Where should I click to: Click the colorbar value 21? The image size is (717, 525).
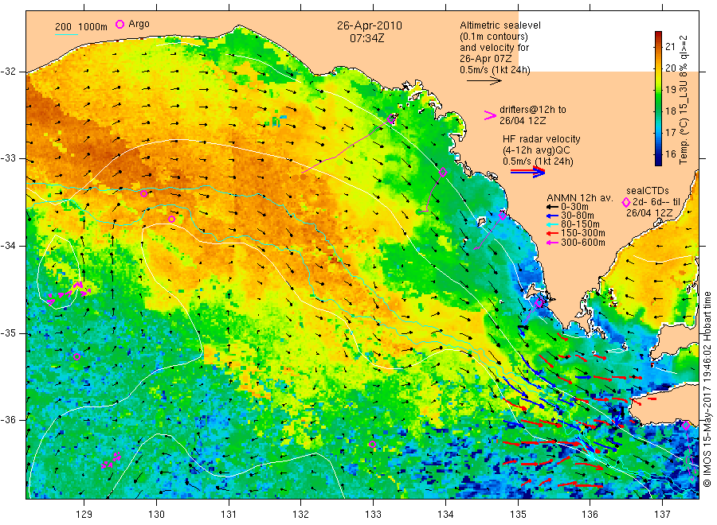670,46
